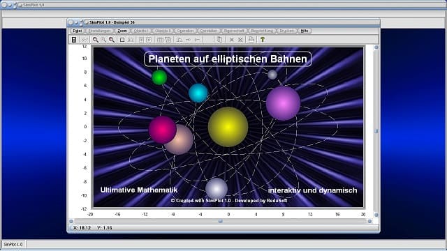Viewport: 447px width, 251px height.
Task: Click scrollbar's right end button below plot
Action: (369, 221)
